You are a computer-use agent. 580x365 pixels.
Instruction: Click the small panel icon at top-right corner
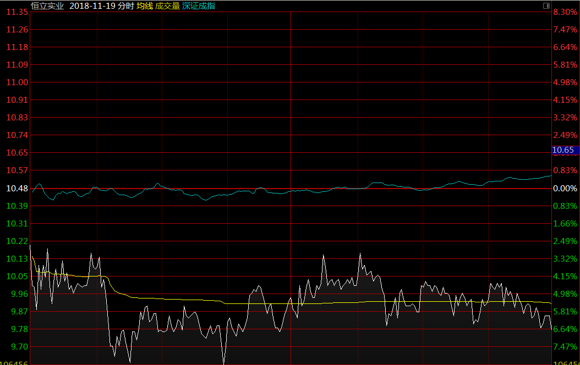546,5
